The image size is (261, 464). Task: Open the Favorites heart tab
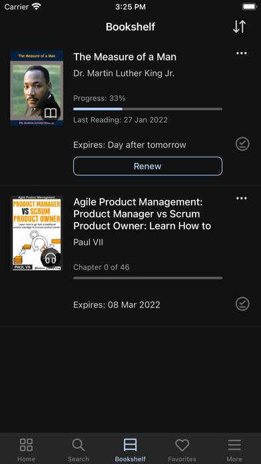tap(182, 450)
